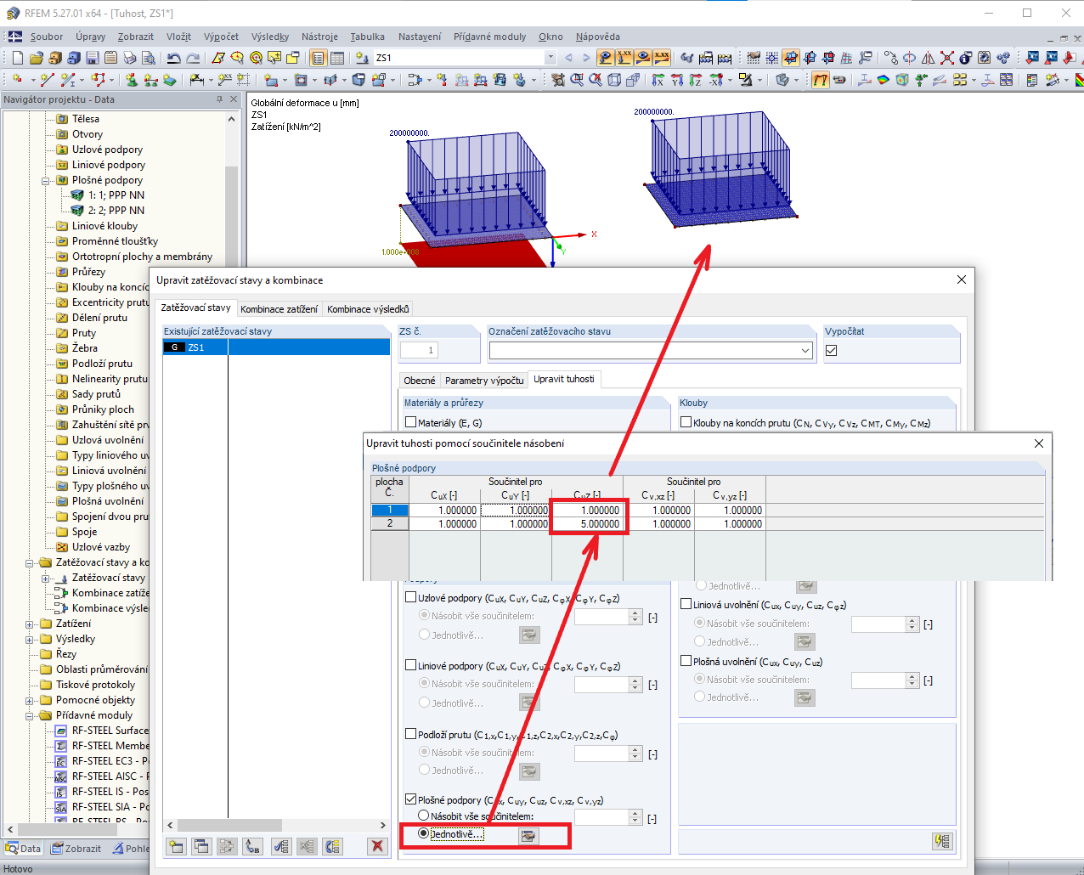Pin the Navigátor projektu panel
This screenshot has width=1084, height=875.
click(x=219, y=99)
